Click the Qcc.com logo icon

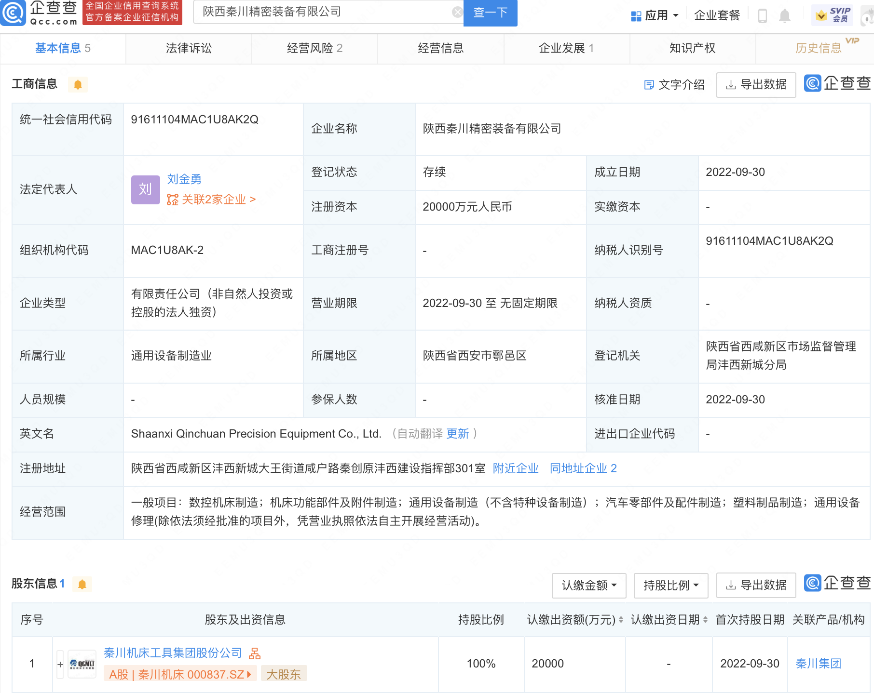[x=13, y=13]
